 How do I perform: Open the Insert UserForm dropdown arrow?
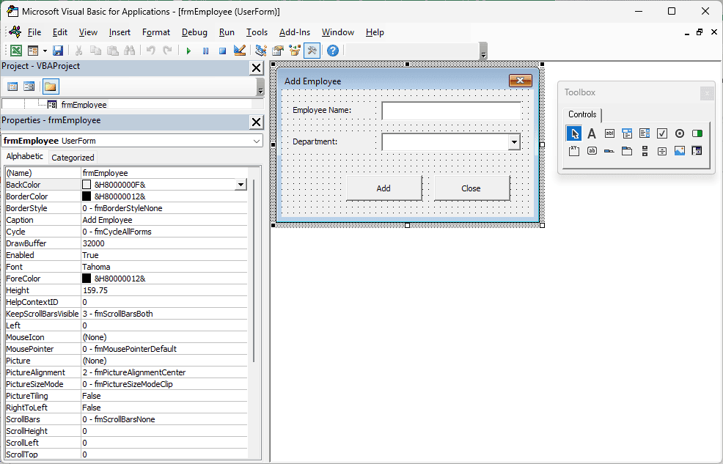coord(45,51)
